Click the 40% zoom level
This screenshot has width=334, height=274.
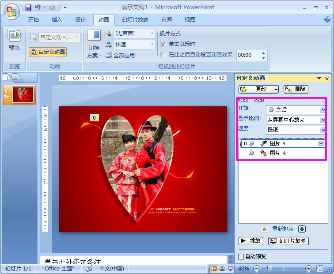tap(243, 269)
